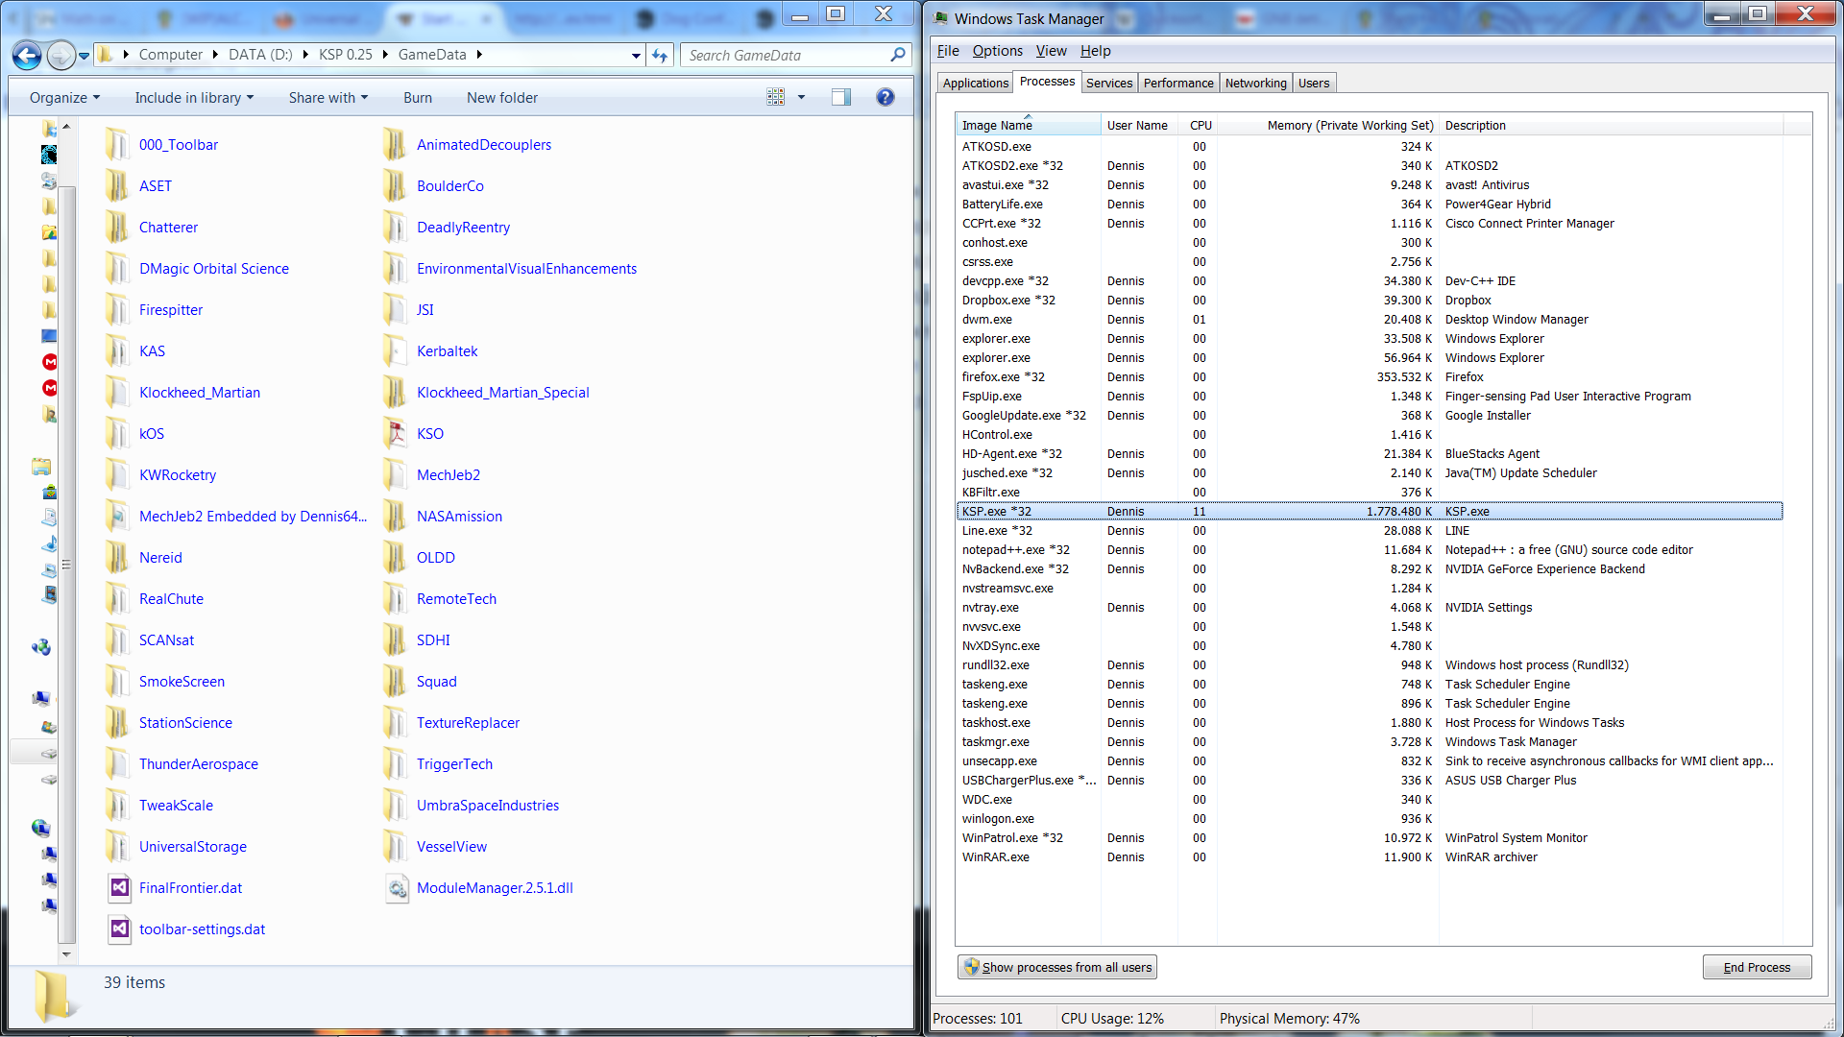Click the change view icon

point(776,97)
